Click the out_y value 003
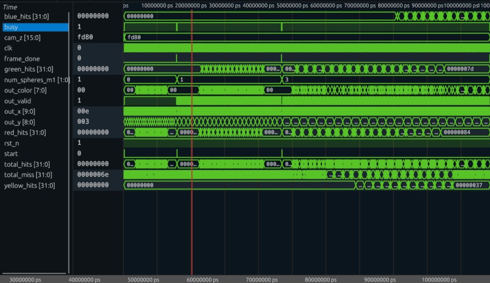 pyautogui.click(x=83, y=122)
